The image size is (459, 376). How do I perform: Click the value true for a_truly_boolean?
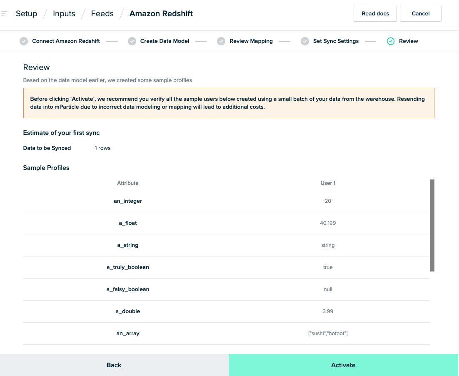(328, 267)
